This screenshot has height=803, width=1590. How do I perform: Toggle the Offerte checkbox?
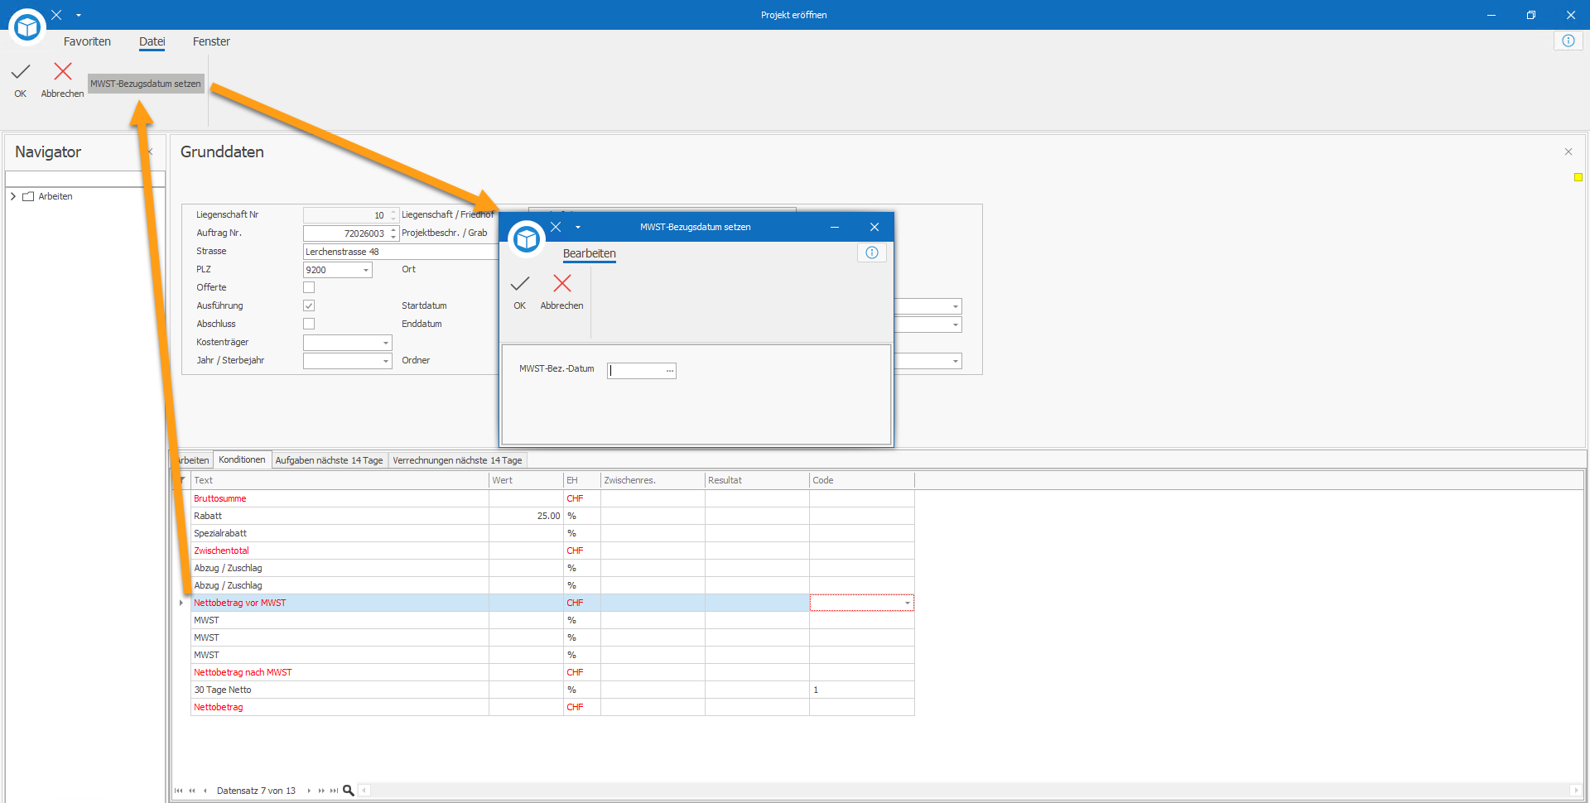309,287
